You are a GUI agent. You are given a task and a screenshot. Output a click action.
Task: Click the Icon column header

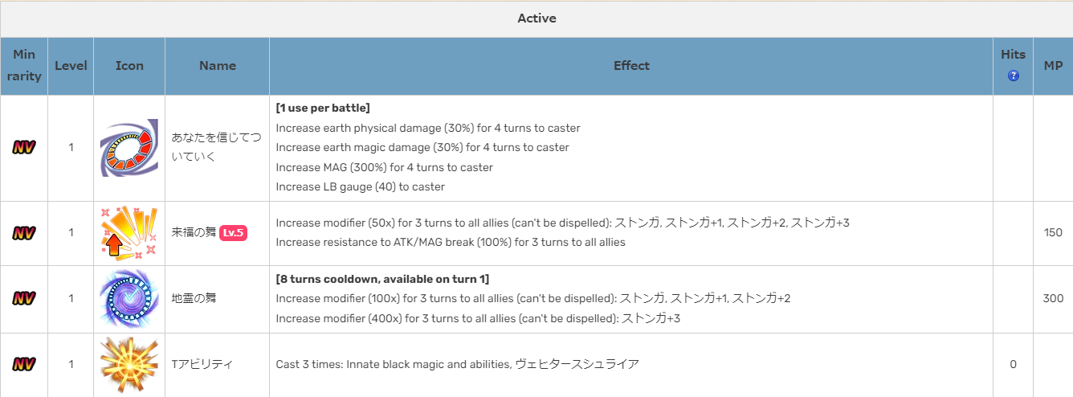pyautogui.click(x=129, y=65)
